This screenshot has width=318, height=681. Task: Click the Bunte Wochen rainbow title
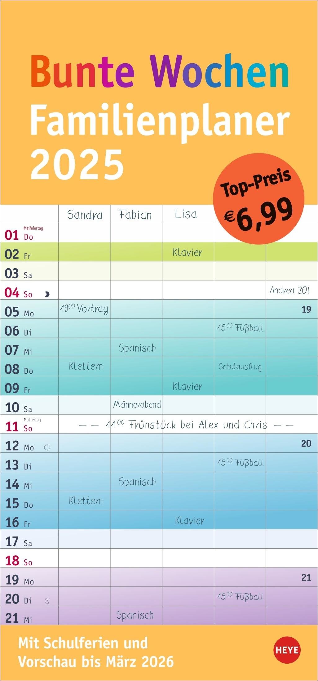[160, 71]
